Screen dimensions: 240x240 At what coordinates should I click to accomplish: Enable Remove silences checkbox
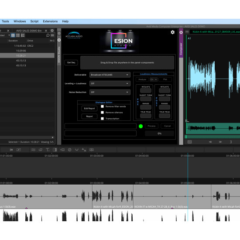coord(102,113)
